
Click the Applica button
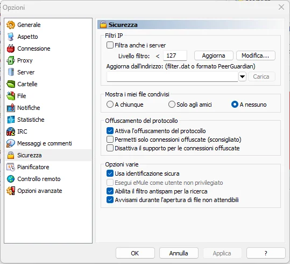tap(222, 253)
